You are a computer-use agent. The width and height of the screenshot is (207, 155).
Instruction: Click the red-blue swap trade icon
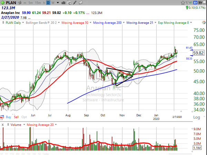point(2,117)
